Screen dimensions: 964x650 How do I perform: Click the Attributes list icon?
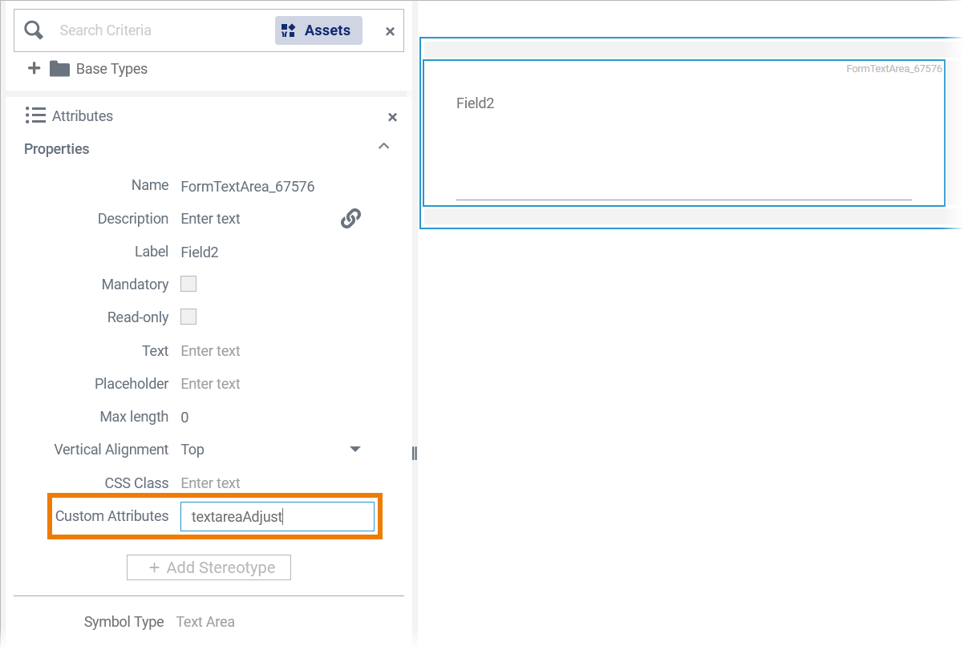pos(35,115)
